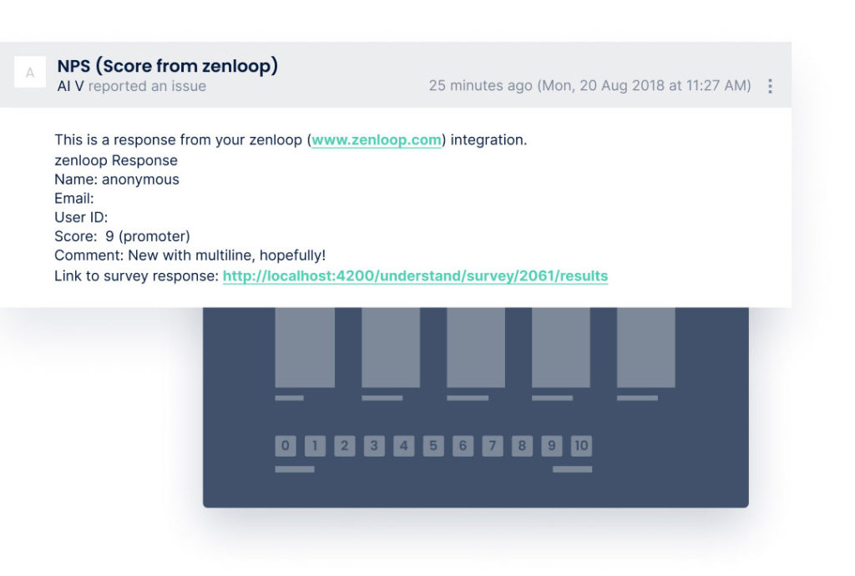Select score 5 in the NPS scale

pos(433,446)
